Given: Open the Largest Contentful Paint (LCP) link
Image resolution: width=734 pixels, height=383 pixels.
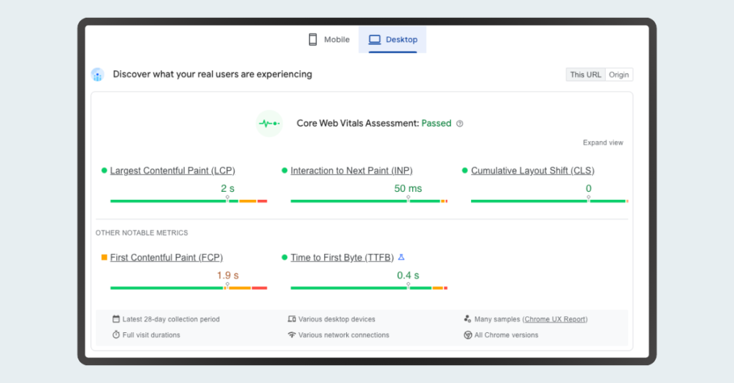Looking at the screenshot, I should (172, 170).
